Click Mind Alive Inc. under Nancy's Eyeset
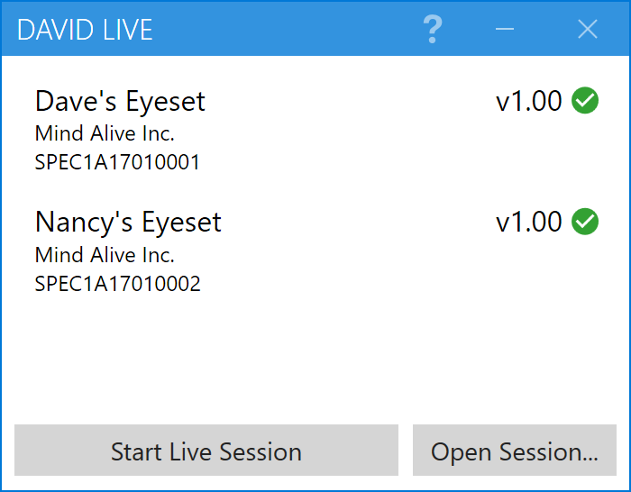 point(105,254)
